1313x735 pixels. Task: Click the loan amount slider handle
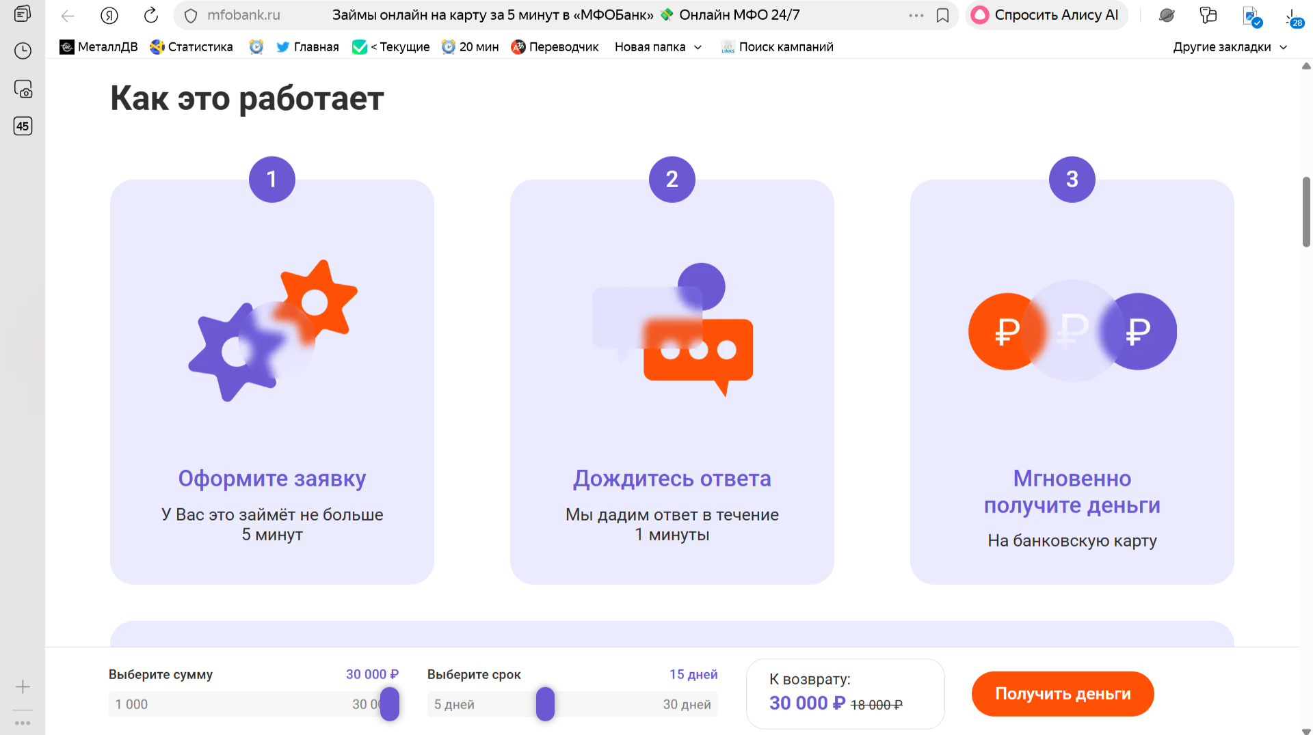coord(390,704)
